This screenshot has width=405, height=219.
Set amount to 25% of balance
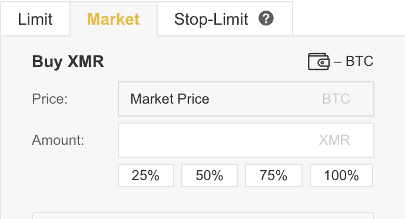[146, 175]
